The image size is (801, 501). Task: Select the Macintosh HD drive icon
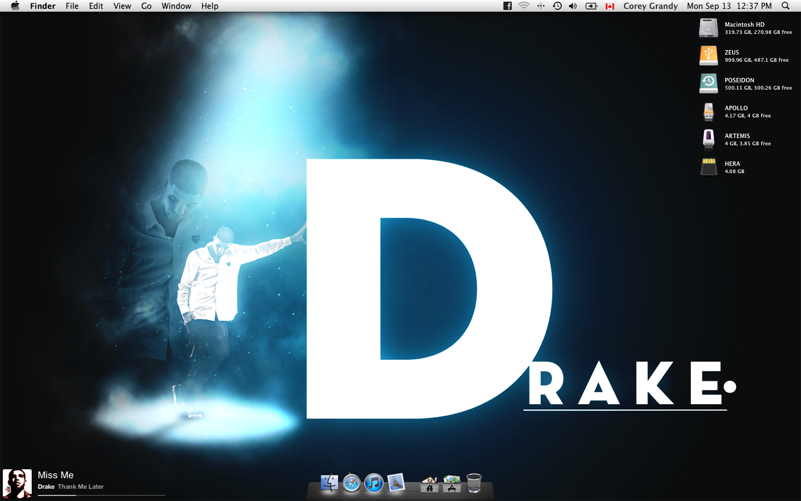click(x=708, y=28)
